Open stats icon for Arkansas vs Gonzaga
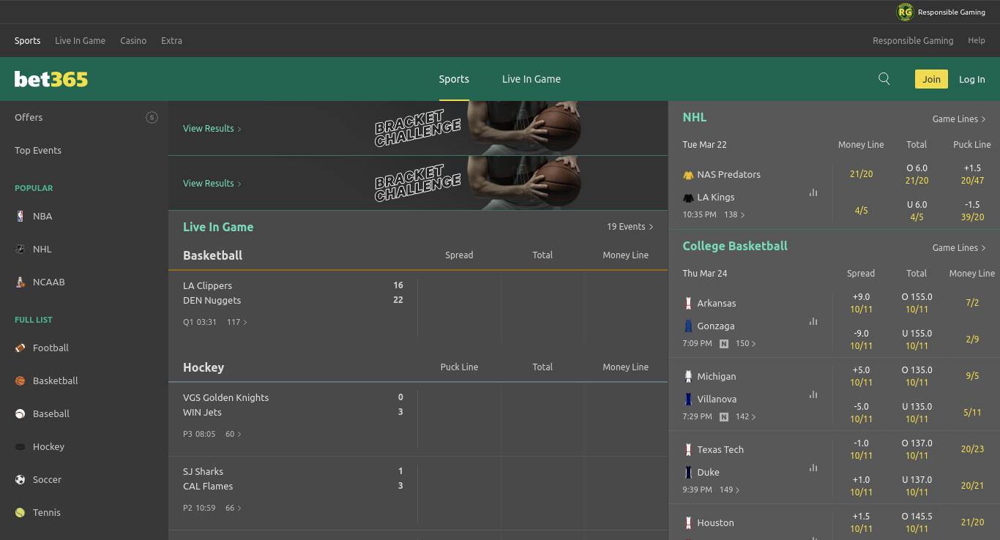This screenshot has width=1000, height=540. [813, 321]
